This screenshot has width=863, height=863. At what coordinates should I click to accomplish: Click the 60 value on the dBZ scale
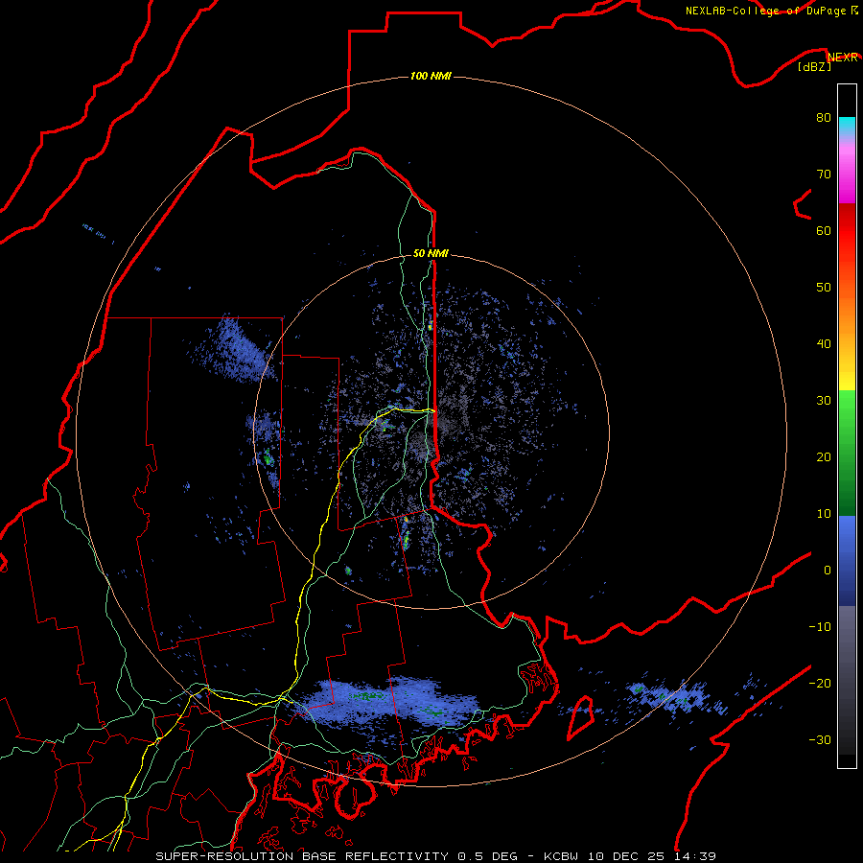(824, 230)
